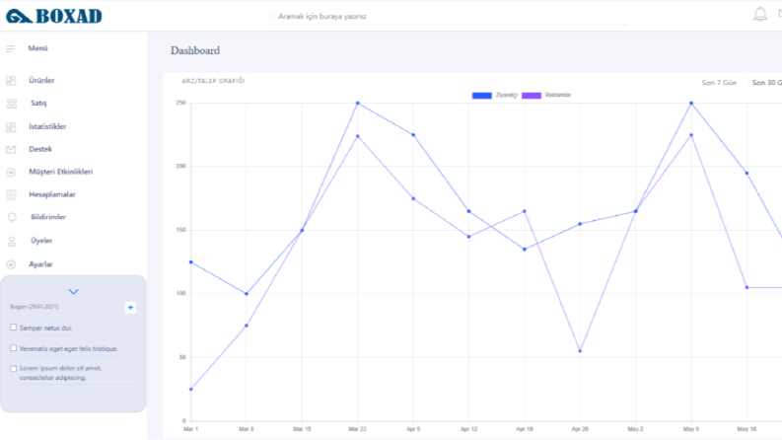This screenshot has width=782, height=440.
Task: Click the Destek envelope icon
Action: [x=11, y=150]
